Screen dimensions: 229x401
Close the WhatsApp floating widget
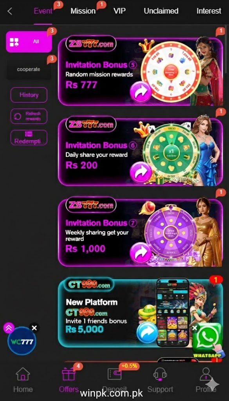195,328
